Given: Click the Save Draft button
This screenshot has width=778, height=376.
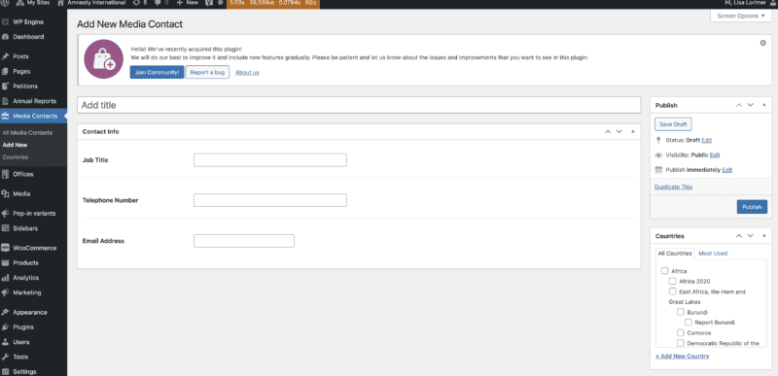Looking at the screenshot, I should point(673,124).
